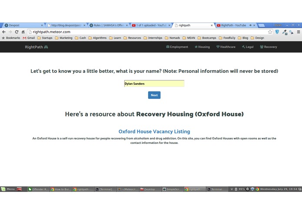The width and height of the screenshot is (302, 214).
Task: Expand the Nomads bookmark folder
Action: [173, 38]
